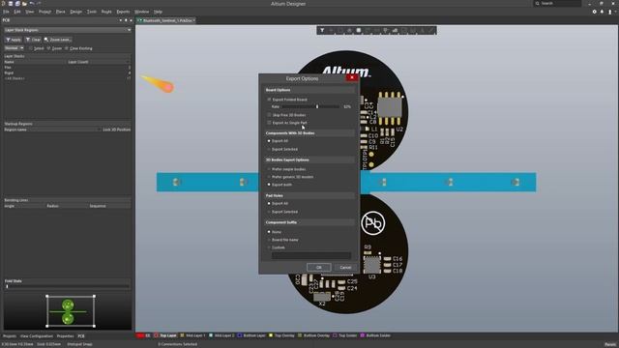The width and height of the screenshot is (619, 348).
Task: Click the redo arrow in title bar
Action: tap(39, 3)
